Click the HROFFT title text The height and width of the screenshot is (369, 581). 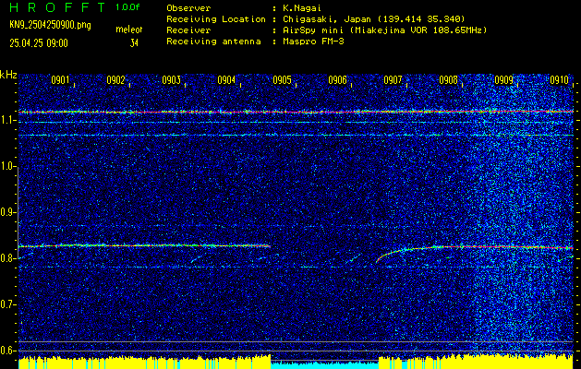click(x=57, y=7)
